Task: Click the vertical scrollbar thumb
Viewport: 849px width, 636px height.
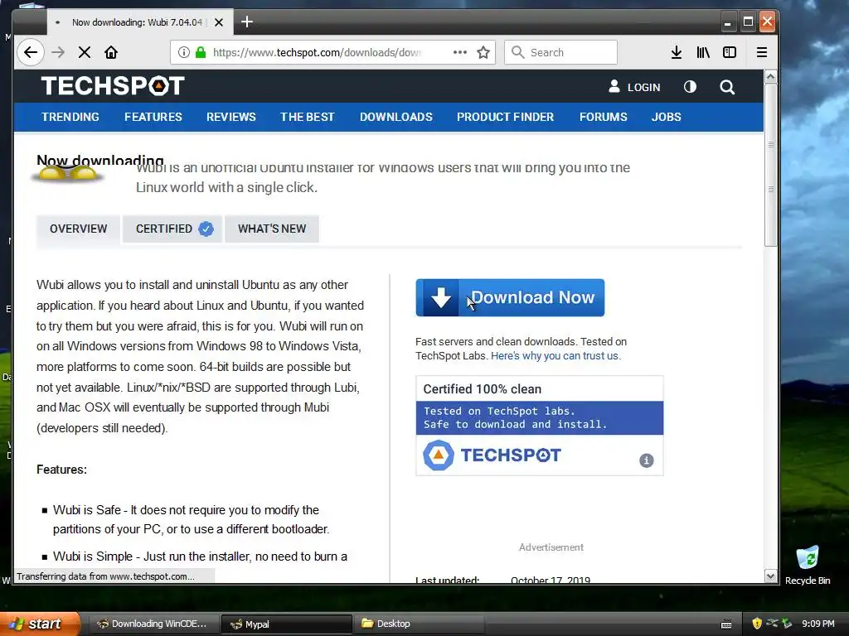Action: pos(771,166)
